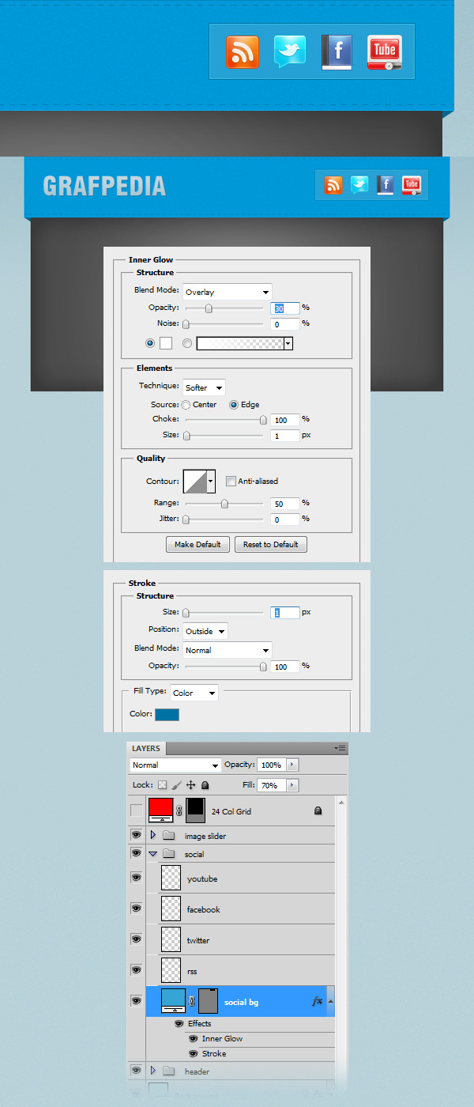Viewport: 474px width, 1107px height.
Task: Click the Inner Glow Opacity value field
Action: (284, 308)
